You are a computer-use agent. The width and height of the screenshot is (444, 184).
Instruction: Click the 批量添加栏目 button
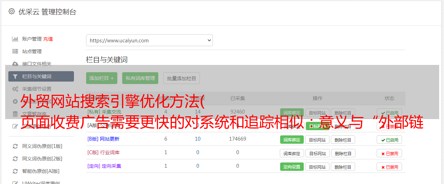182,78
